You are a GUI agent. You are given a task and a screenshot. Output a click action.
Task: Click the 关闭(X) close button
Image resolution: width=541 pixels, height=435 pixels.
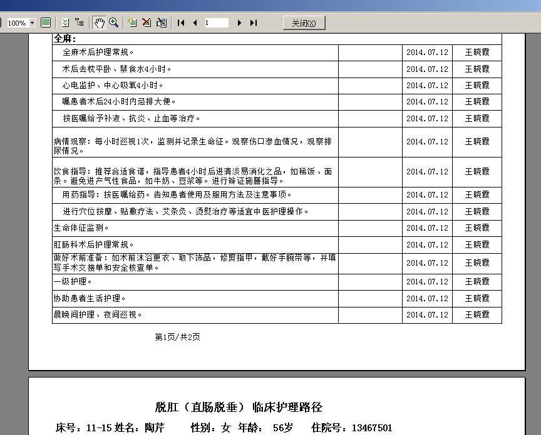[304, 23]
